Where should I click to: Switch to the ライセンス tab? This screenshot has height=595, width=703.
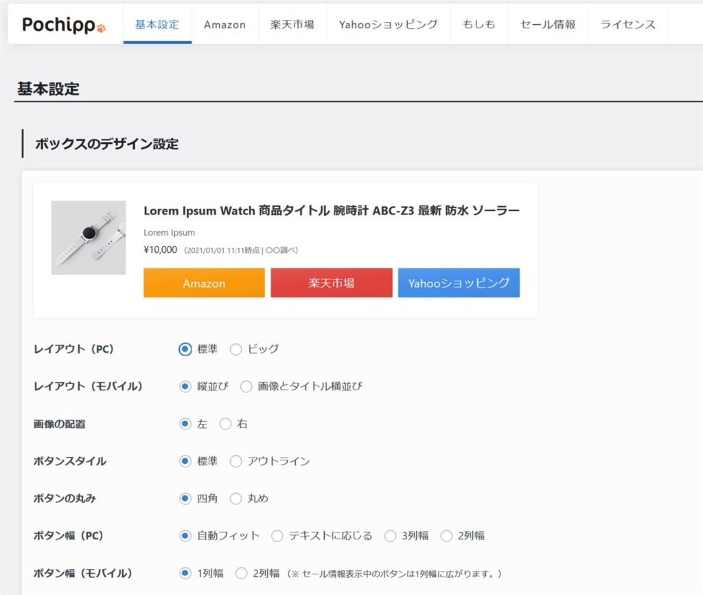click(x=627, y=25)
